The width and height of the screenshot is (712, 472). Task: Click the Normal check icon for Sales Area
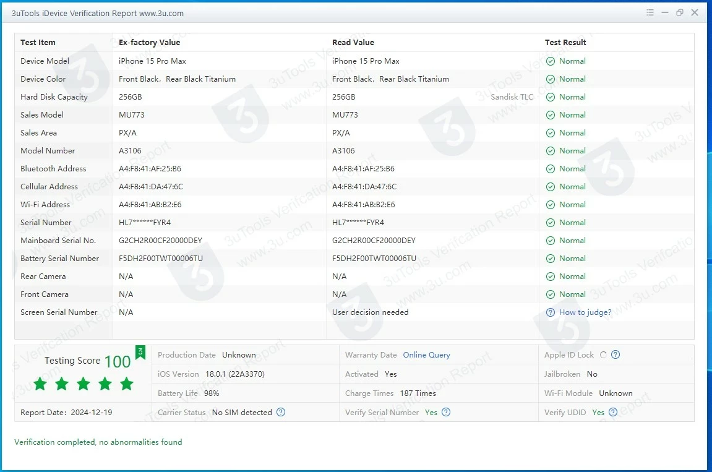click(x=551, y=133)
